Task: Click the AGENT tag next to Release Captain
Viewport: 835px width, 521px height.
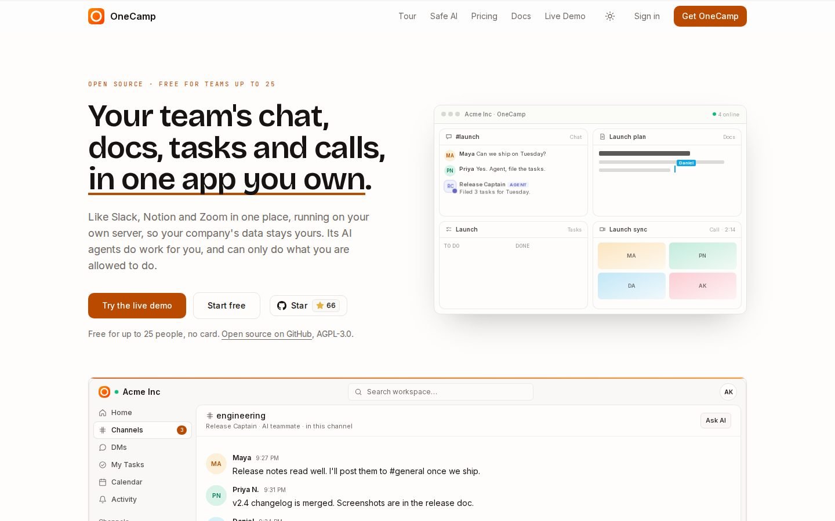Action: tap(518, 185)
